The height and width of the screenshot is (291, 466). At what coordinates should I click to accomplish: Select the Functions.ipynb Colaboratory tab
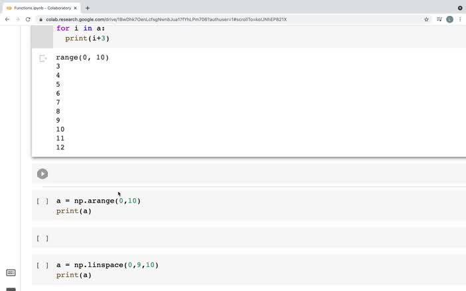click(x=42, y=8)
